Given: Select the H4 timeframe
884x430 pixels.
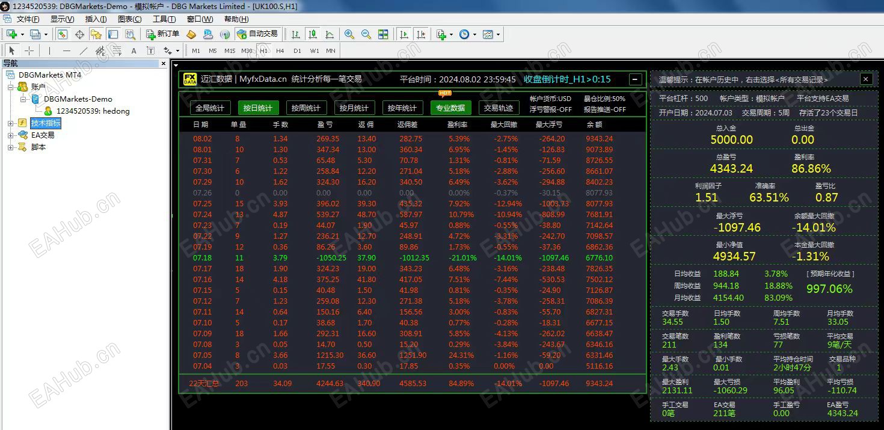Looking at the screenshot, I should (280, 51).
